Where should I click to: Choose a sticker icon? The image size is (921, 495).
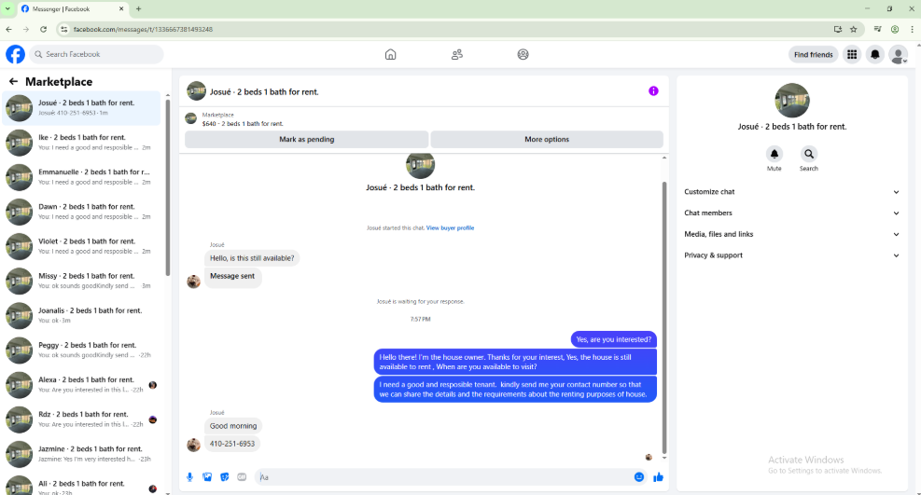224,477
